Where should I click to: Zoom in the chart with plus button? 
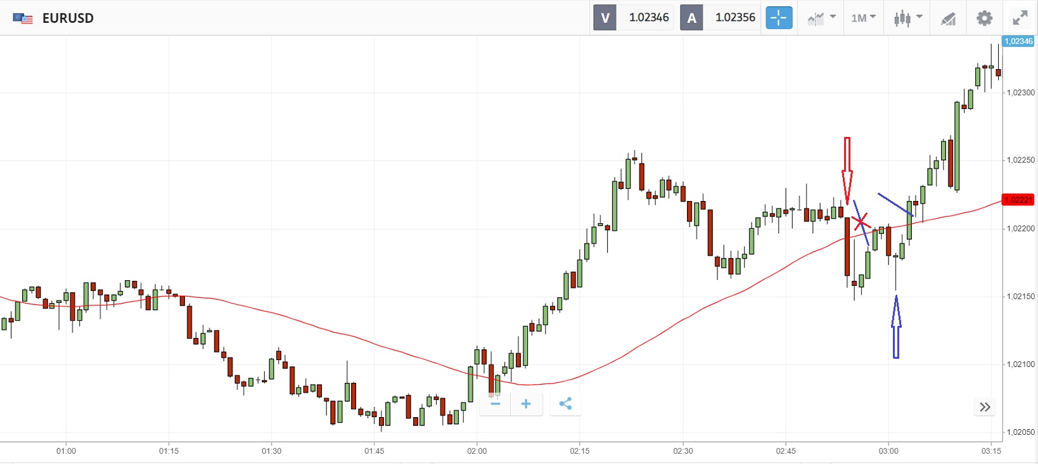point(526,404)
